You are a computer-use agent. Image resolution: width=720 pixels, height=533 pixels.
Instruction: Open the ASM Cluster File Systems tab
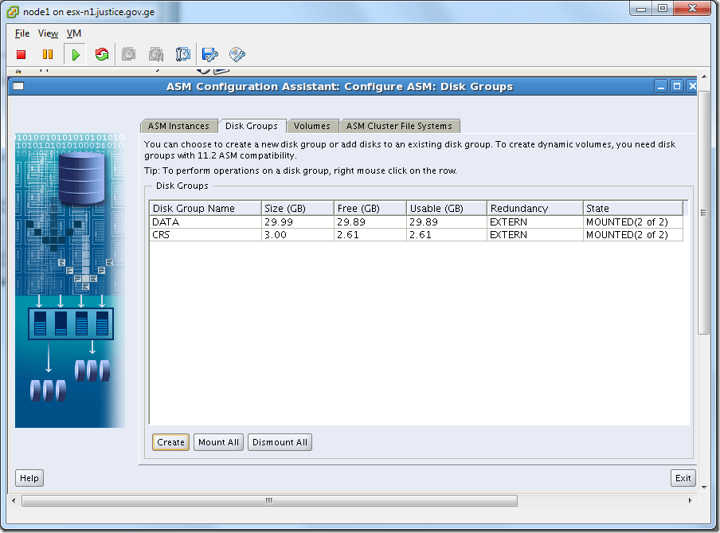tap(399, 125)
